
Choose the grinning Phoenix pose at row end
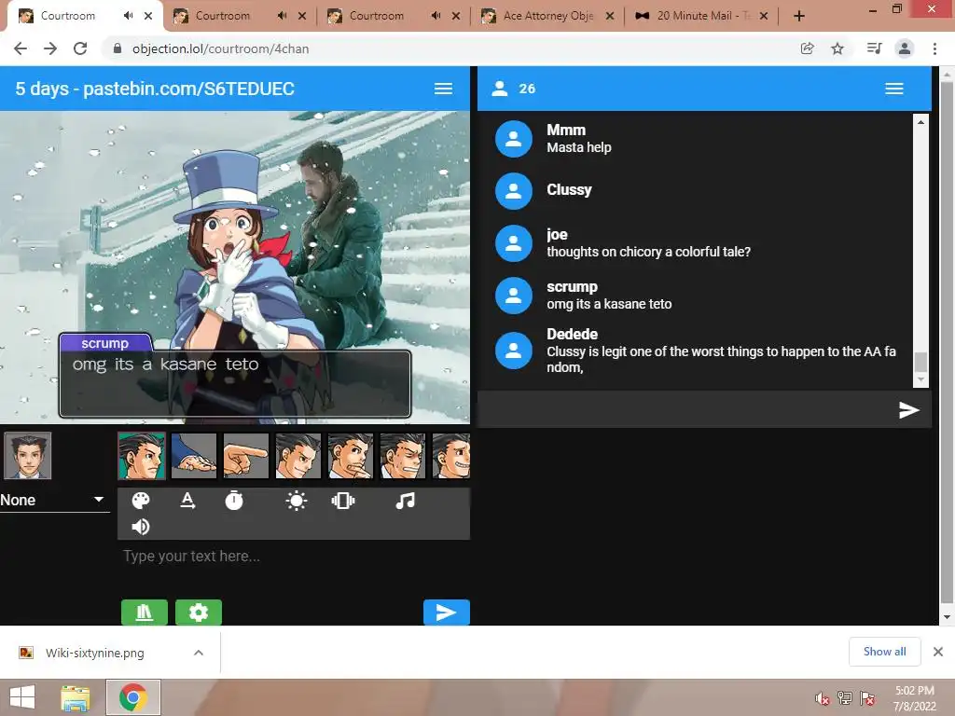450,455
